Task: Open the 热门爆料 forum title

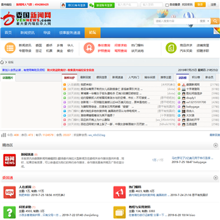Action: coord(135,187)
